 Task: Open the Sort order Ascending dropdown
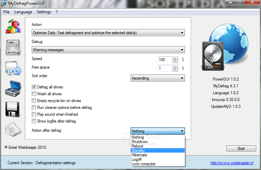[x=158, y=78]
